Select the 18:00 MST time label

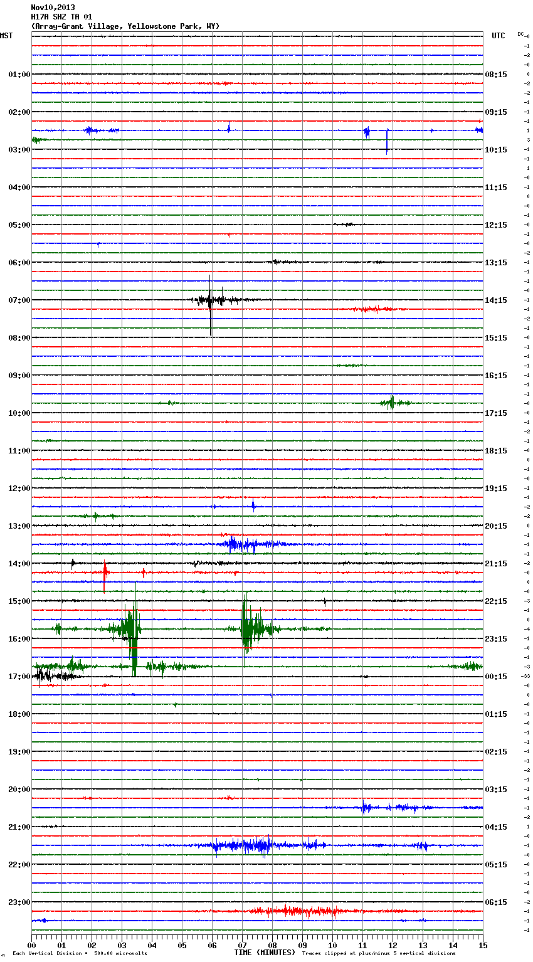click(19, 714)
